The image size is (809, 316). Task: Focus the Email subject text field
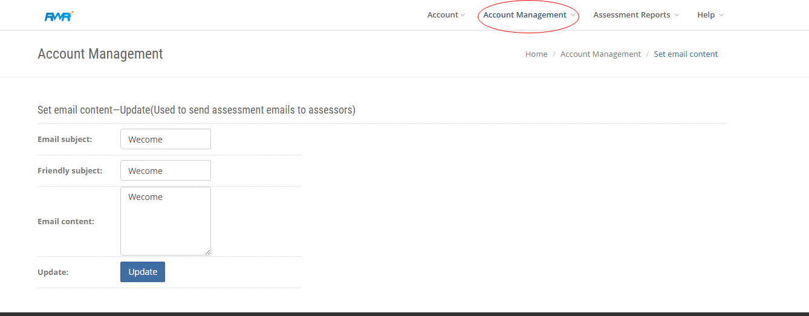click(x=166, y=139)
